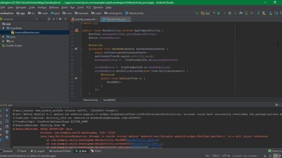
Task: Click the main breadcrumb in navigation bar
Action: (43, 13)
